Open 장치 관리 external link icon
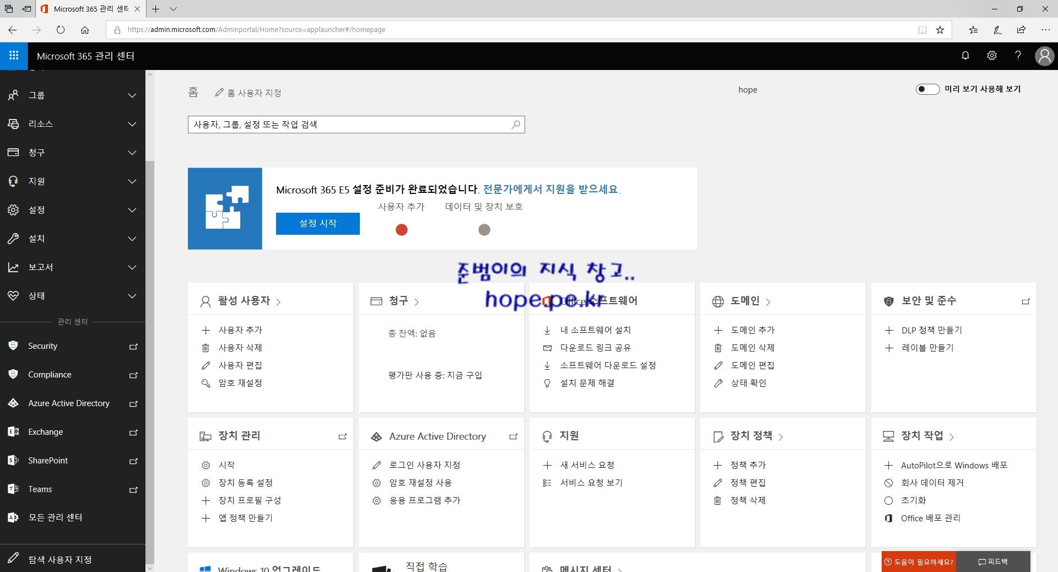 click(x=342, y=436)
